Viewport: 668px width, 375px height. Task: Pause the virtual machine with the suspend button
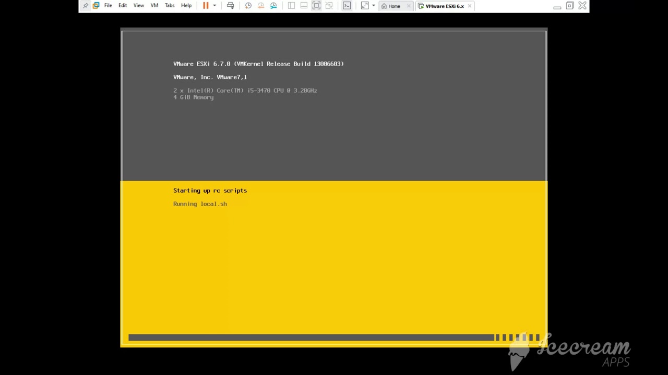(x=206, y=6)
